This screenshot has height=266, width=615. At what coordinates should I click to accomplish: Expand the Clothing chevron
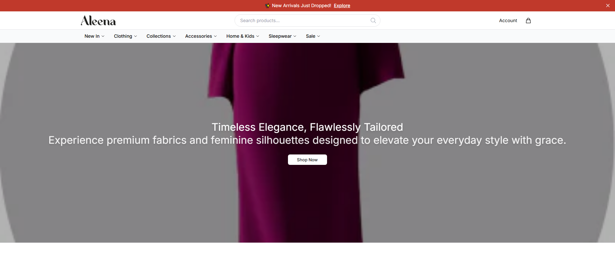pos(136,36)
